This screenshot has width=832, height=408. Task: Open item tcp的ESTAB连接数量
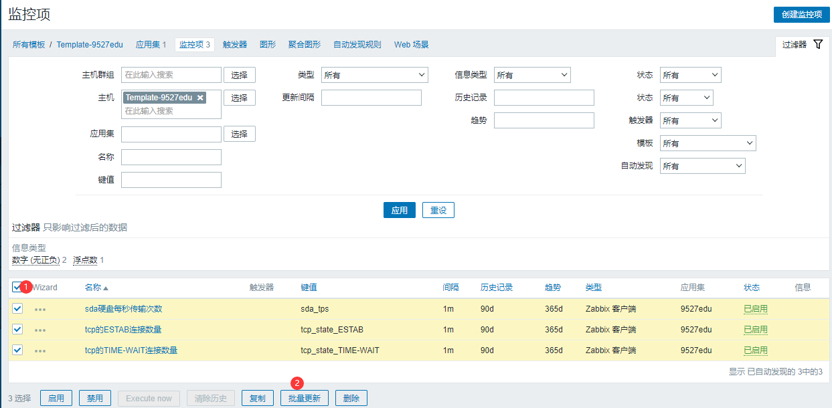point(123,330)
